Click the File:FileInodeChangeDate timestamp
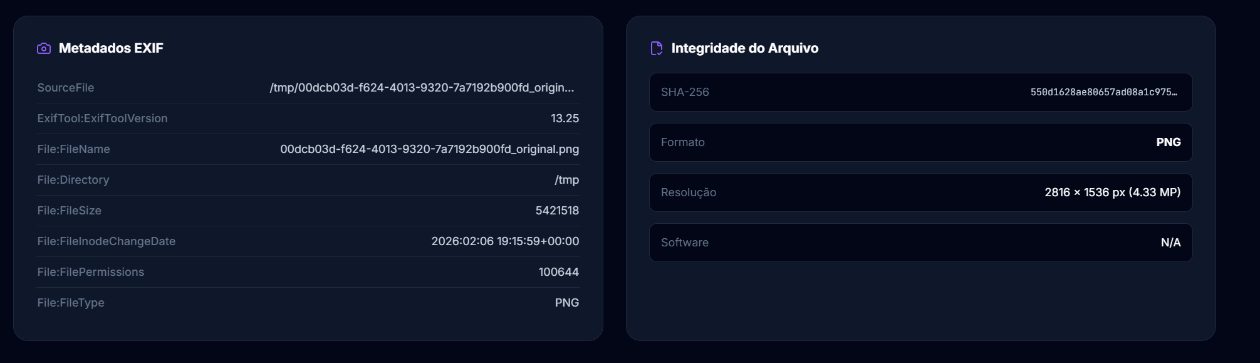 pos(505,241)
